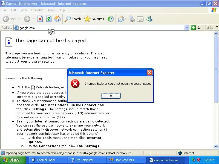The height and width of the screenshot is (164, 219).
Task: Open the View menu
Action: pos(24,10)
